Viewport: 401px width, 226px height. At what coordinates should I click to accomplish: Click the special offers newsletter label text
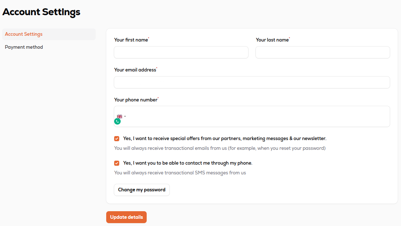tap(224, 139)
